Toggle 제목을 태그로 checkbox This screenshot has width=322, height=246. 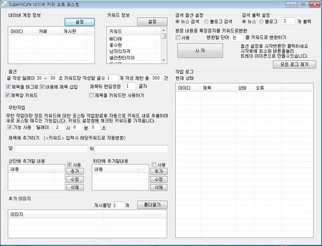(8, 86)
